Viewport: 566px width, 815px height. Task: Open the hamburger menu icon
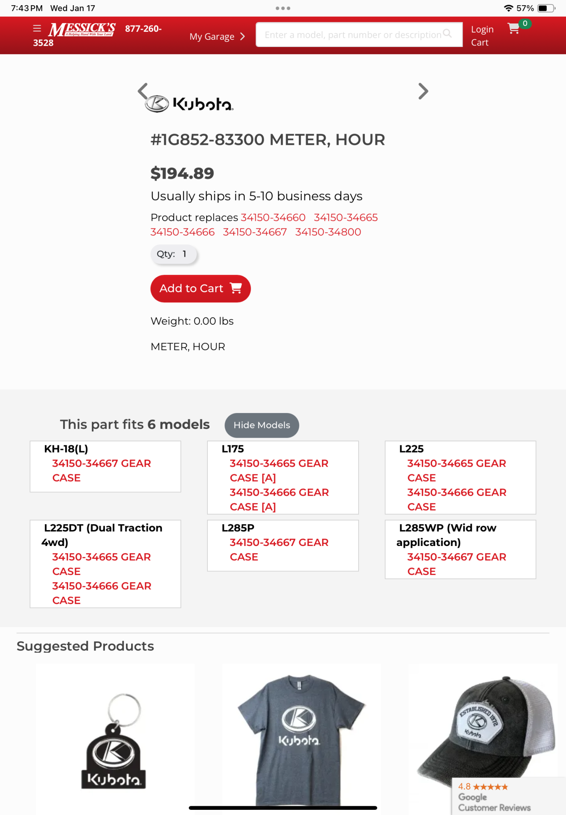(37, 28)
